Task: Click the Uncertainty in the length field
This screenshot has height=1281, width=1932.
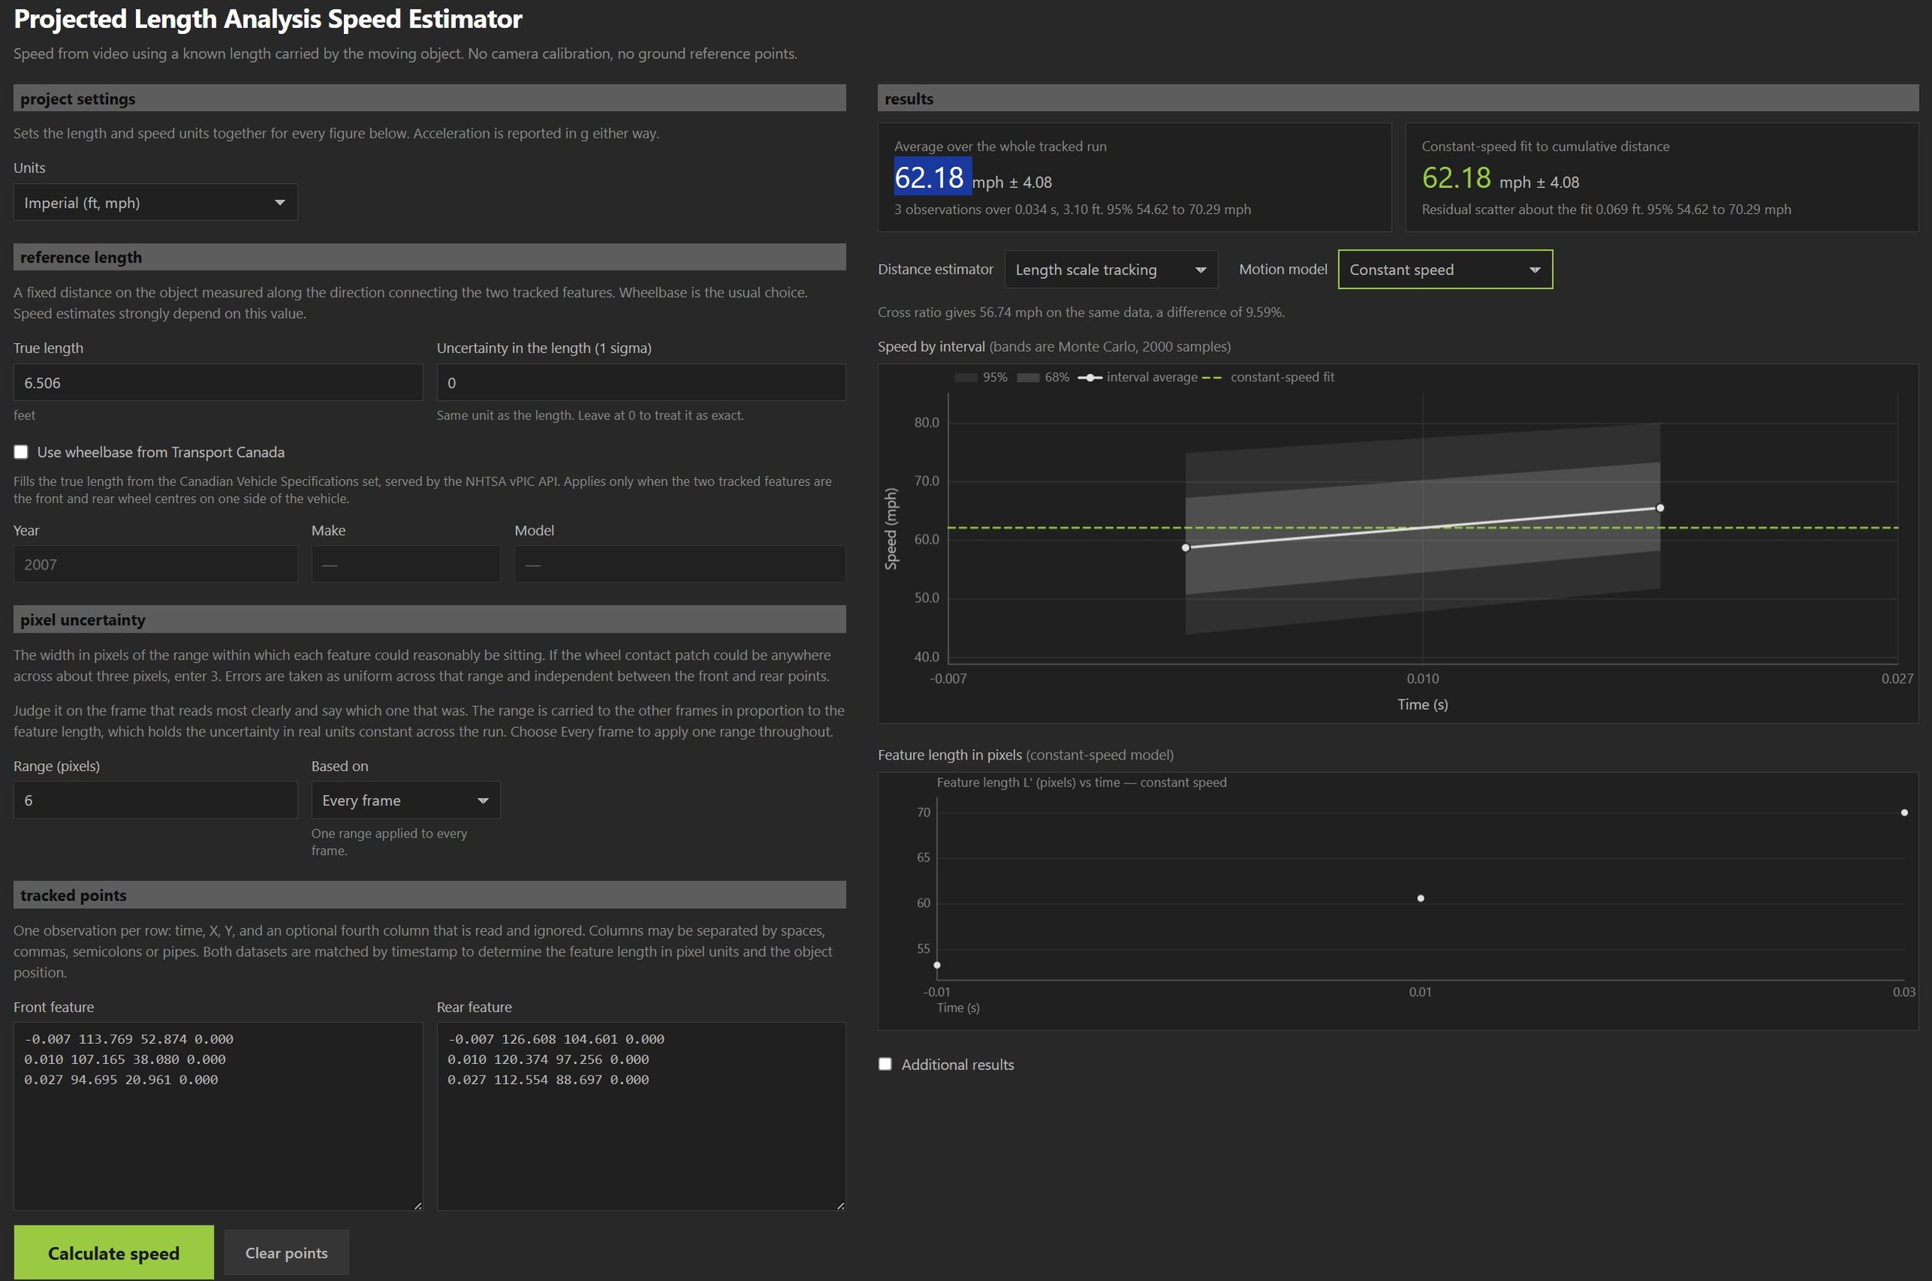Action: point(641,382)
